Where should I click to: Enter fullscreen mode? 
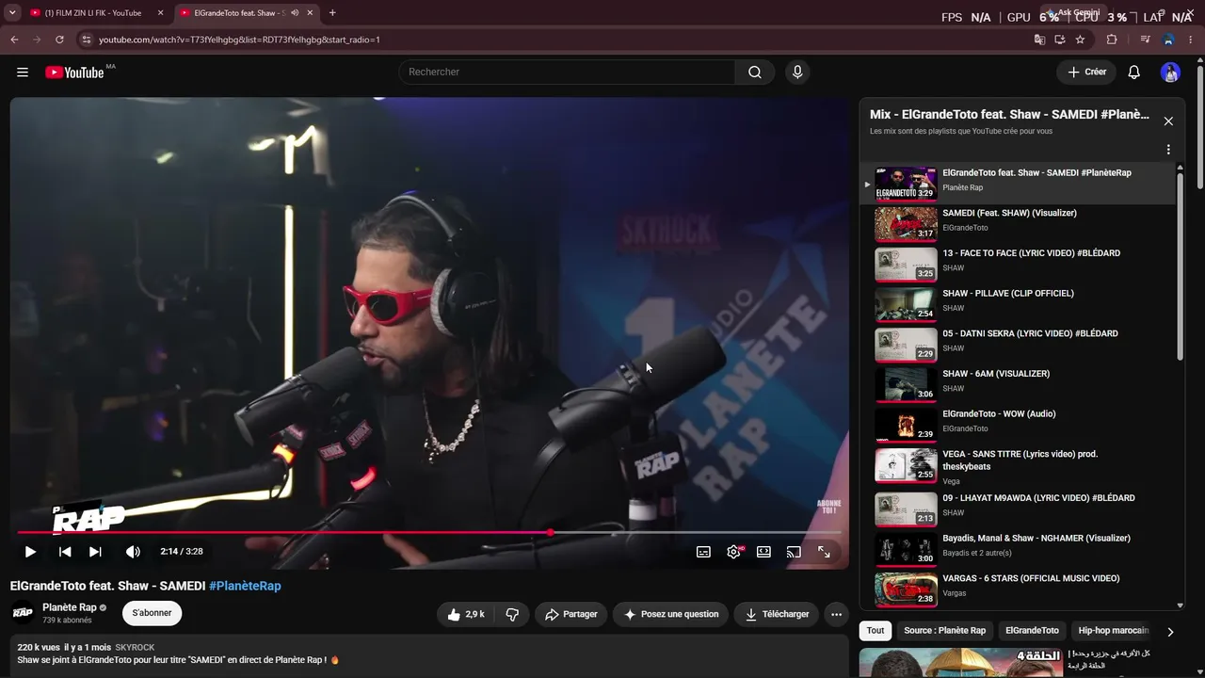pyautogui.click(x=824, y=552)
